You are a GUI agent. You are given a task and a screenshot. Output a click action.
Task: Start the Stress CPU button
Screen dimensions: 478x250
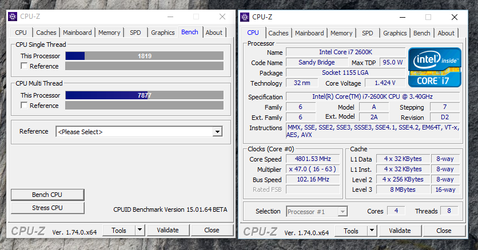(47, 208)
